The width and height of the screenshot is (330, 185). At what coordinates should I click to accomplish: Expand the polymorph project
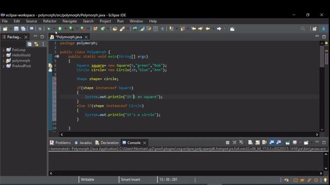(x=4, y=61)
